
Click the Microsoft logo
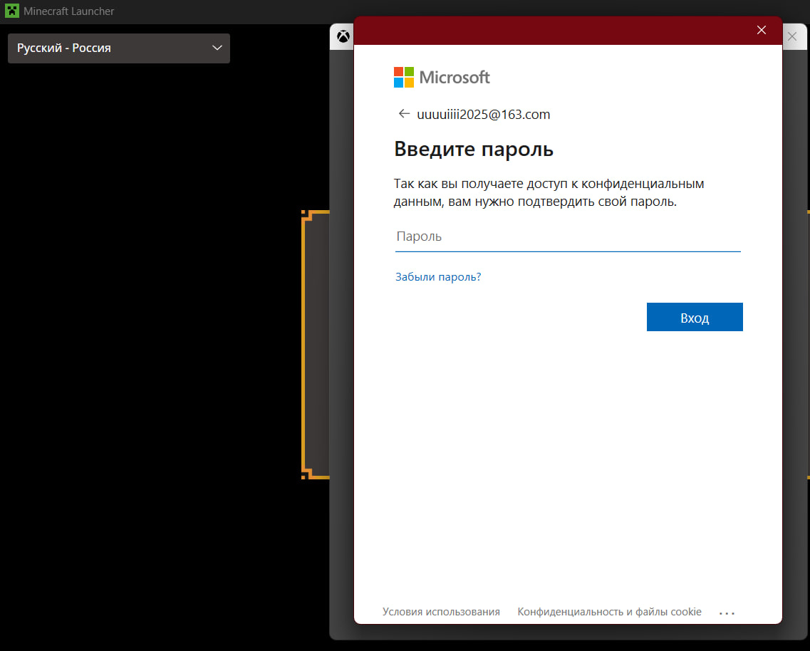442,77
